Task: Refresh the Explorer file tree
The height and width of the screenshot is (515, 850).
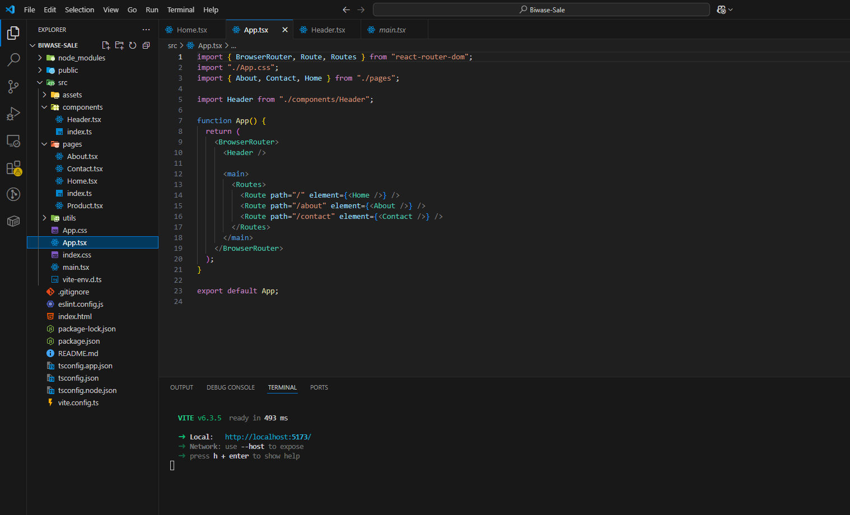Action: coord(133,45)
